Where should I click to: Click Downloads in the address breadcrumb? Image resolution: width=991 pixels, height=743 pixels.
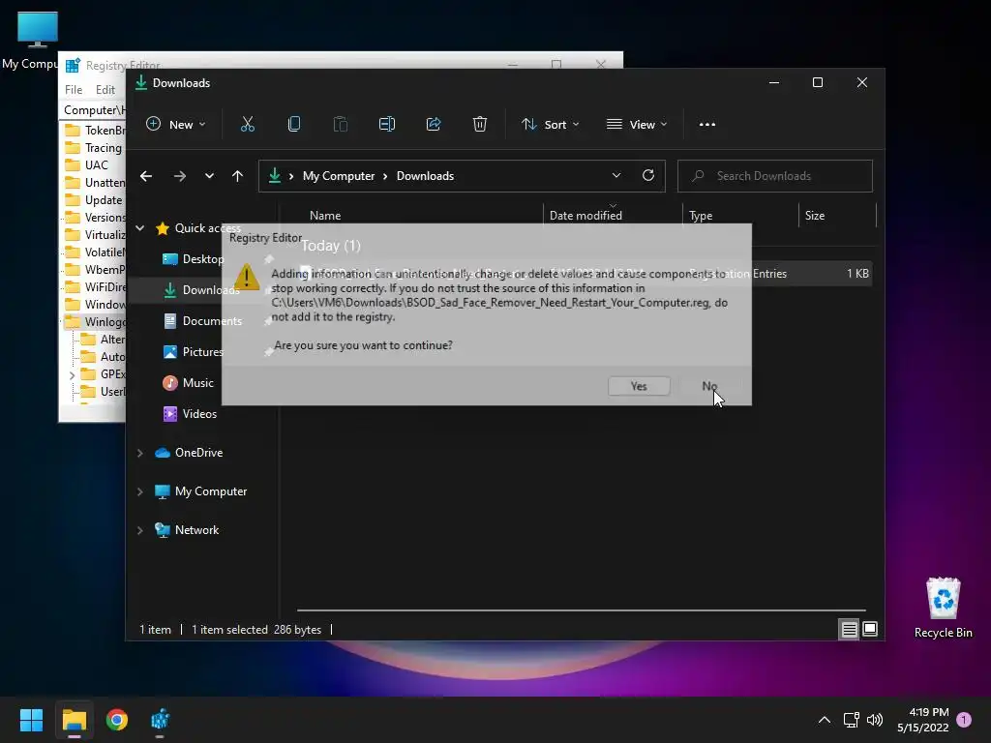pyautogui.click(x=426, y=176)
